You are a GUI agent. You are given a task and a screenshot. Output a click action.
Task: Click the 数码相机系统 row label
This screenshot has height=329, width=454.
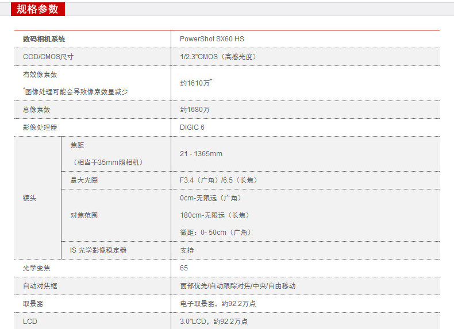click(44, 39)
